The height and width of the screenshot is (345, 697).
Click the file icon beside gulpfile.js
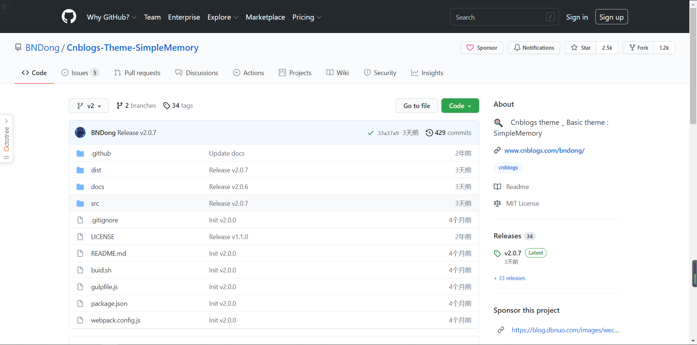point(80,287)
